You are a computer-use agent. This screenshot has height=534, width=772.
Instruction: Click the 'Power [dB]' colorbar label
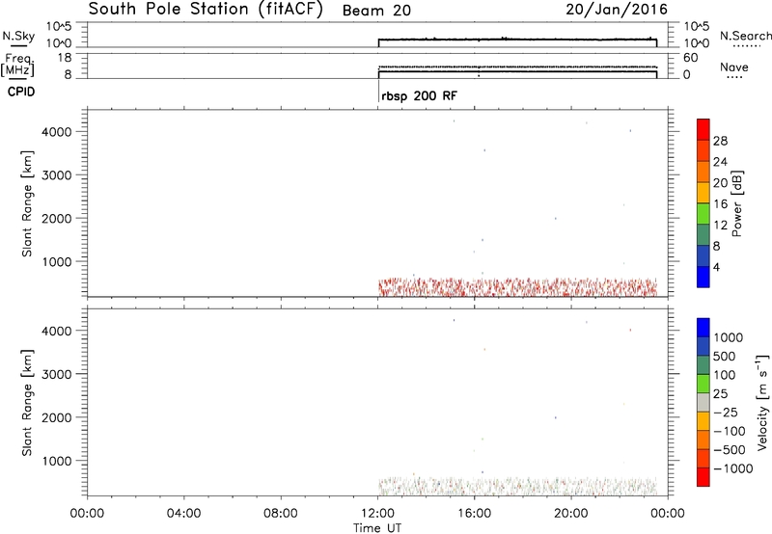(x=737, y=203)
